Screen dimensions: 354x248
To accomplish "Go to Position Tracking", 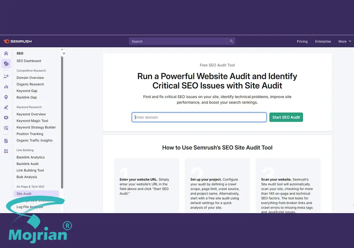I will (30, 134).
